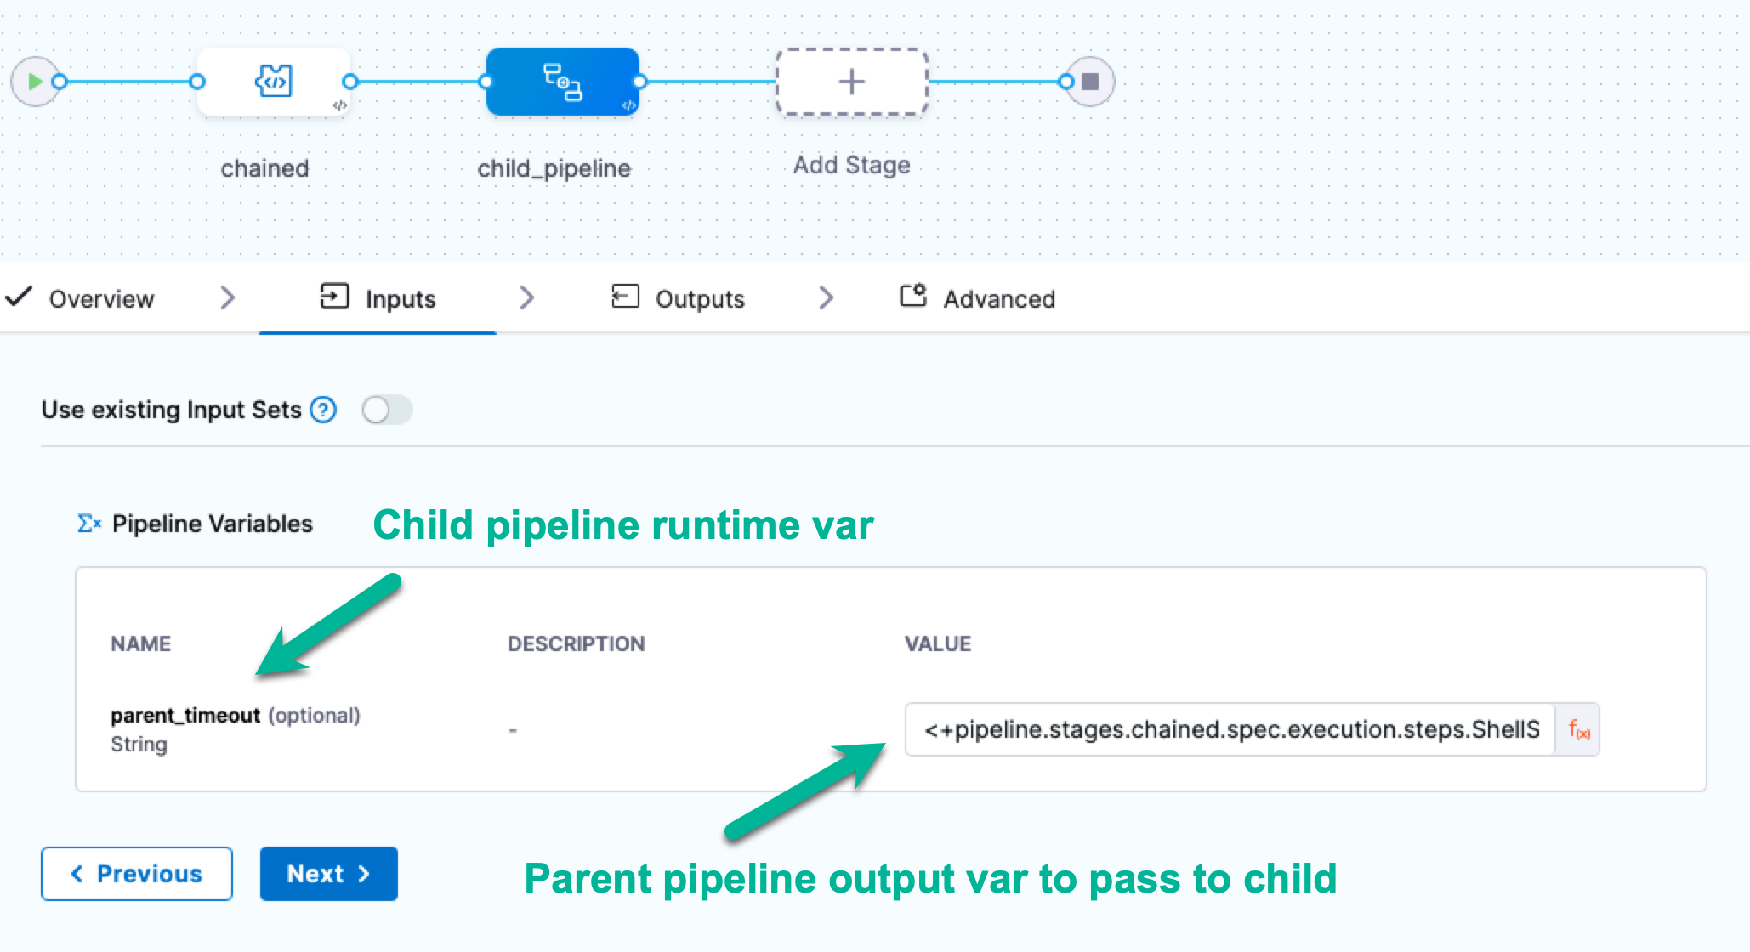Open help for Use existing Input Sets

[x=323, y=410]
